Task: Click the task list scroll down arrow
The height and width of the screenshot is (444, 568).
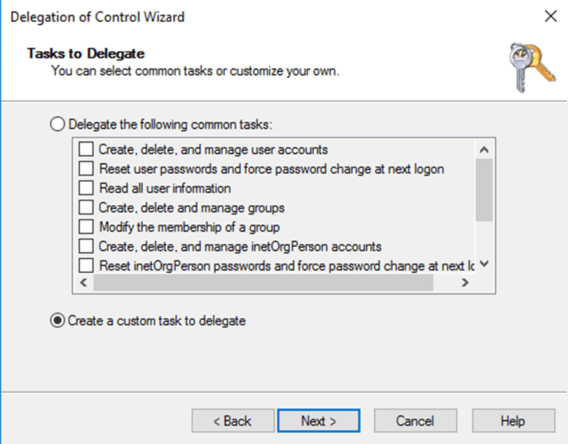Action: [483, 264]
